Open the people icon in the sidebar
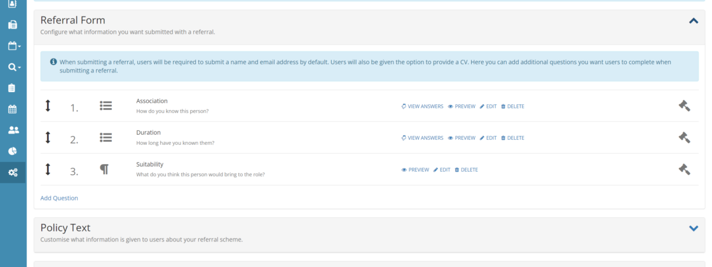The height and width of the screenshot is (267, 712). [x=13, y=130]
